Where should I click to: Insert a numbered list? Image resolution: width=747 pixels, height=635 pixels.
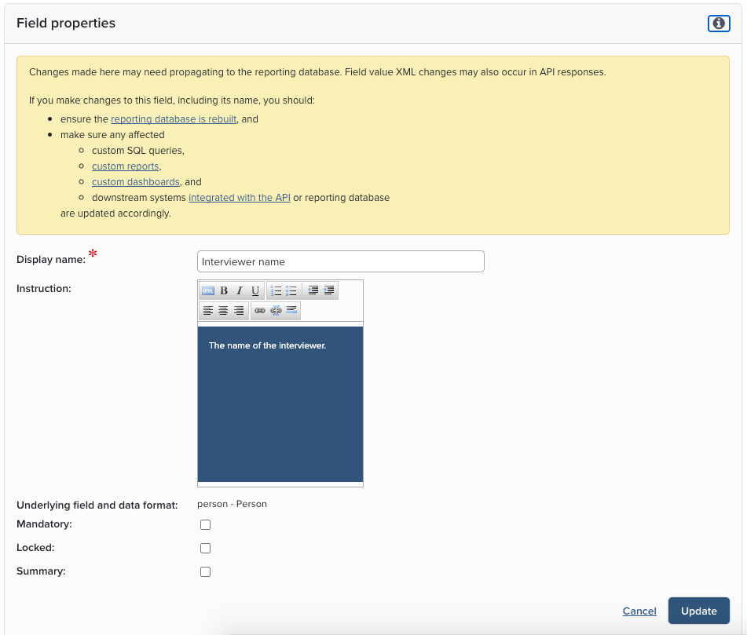[x=276, y=290]
